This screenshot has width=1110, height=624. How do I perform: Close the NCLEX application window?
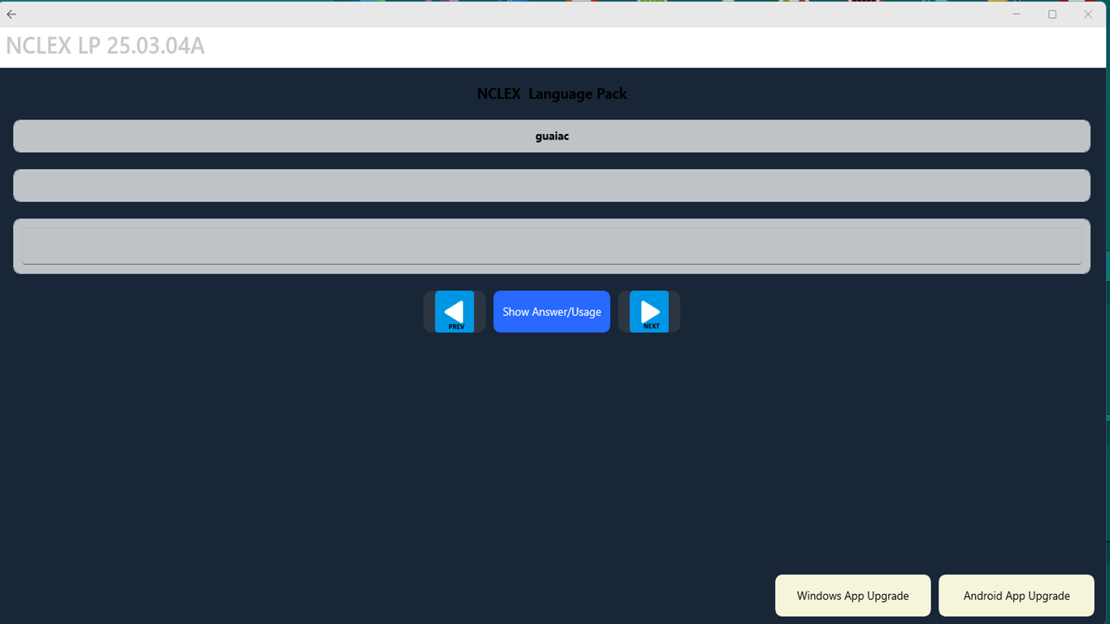1088,14
